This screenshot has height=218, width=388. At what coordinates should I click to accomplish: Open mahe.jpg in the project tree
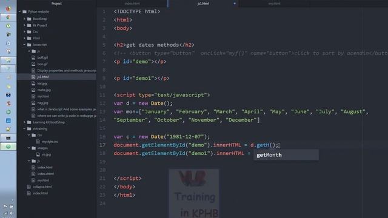(x=44, y=90)
